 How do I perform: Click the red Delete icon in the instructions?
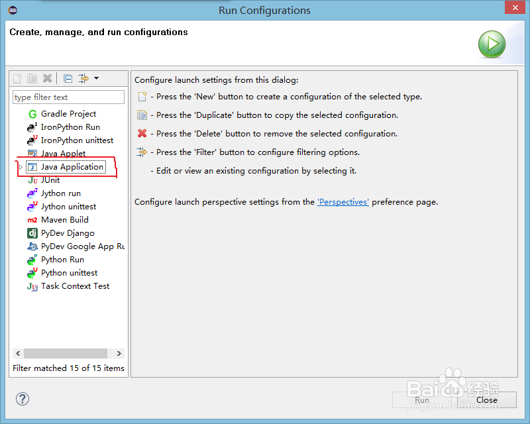pos(142,134)
